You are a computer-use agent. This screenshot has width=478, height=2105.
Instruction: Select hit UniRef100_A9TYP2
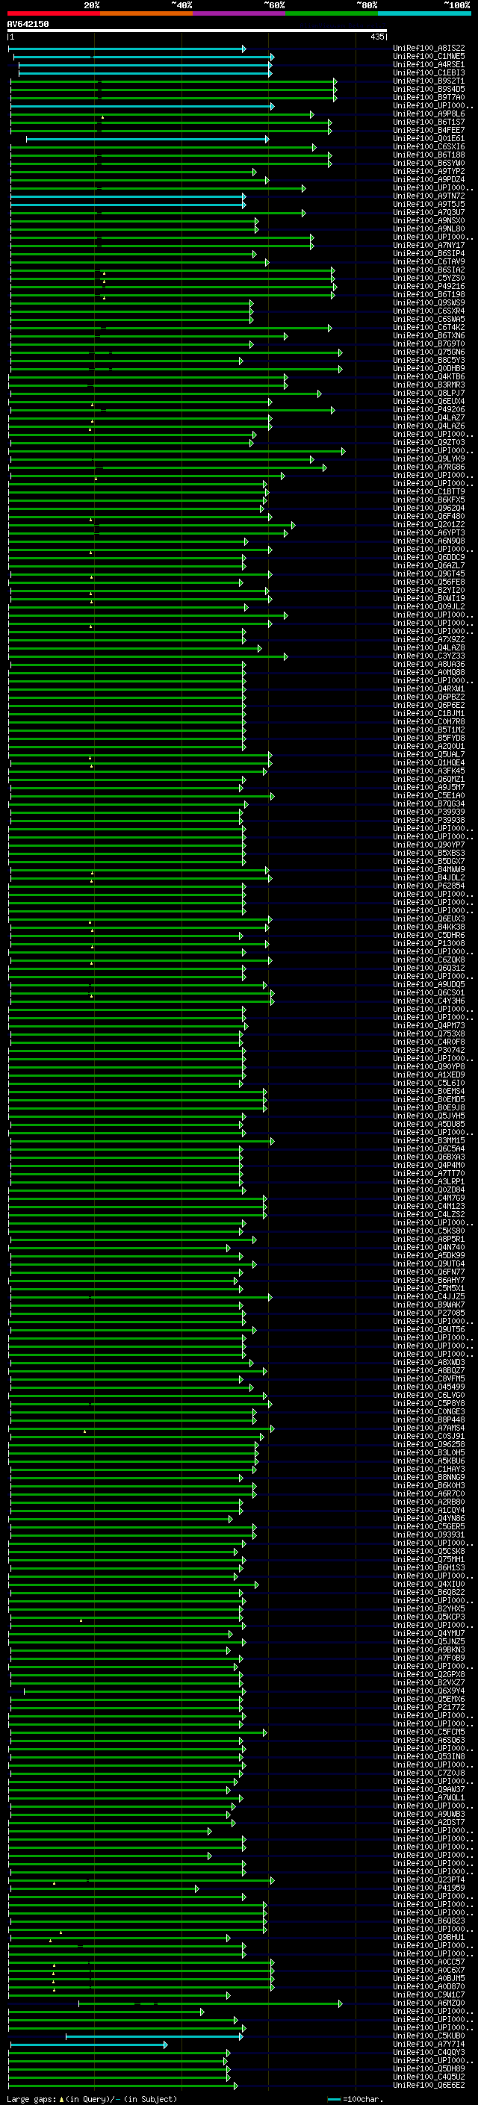[429, 172]
